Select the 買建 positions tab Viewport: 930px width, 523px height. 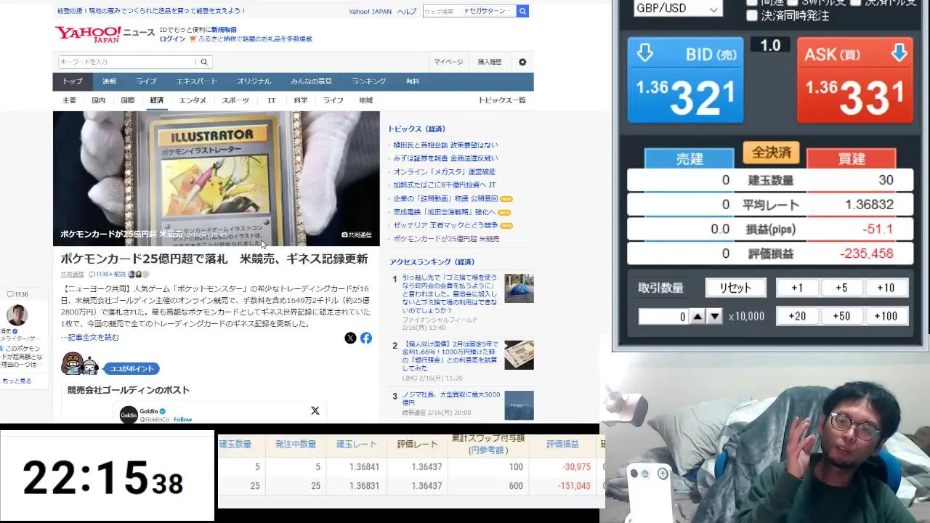click(x=852, y=158)
